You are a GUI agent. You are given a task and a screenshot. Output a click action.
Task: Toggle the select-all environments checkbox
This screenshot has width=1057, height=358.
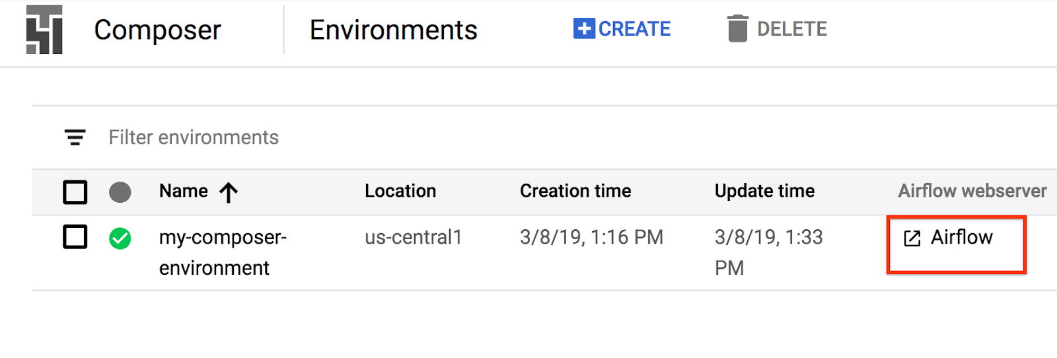(x=75, y=192)
